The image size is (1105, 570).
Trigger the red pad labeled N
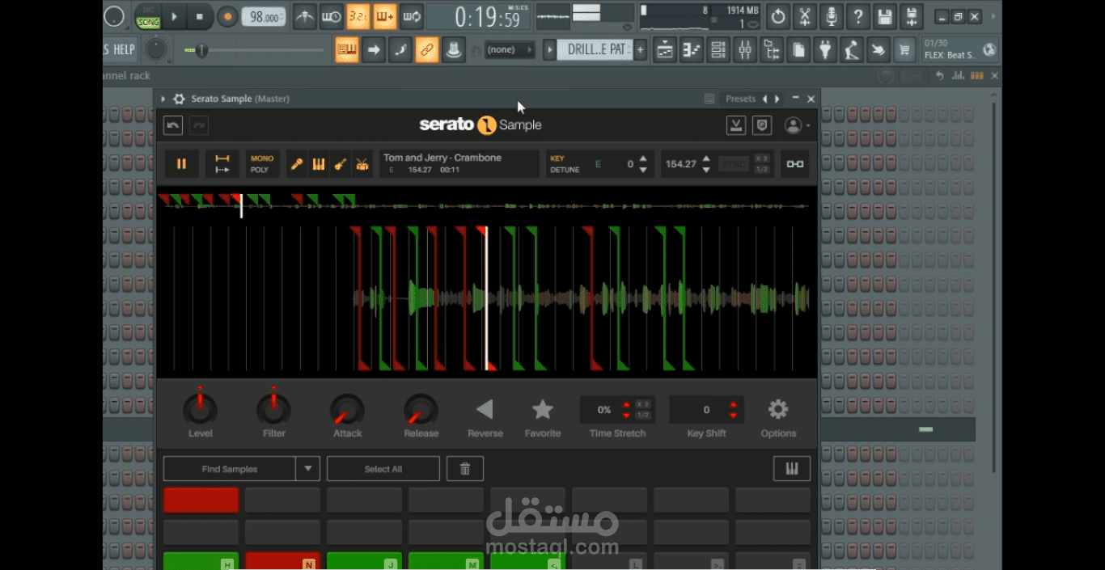283,561
